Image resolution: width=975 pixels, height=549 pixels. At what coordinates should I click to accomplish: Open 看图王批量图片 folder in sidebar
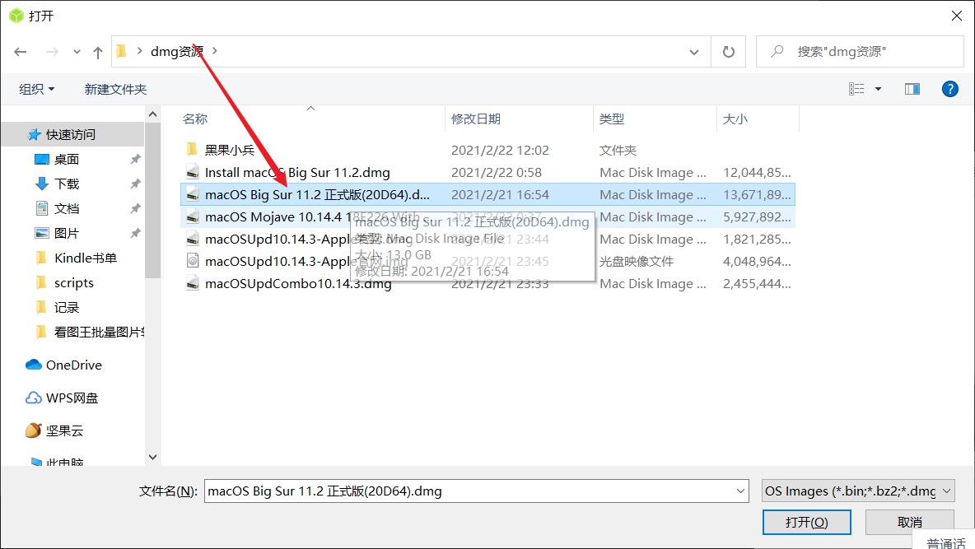pyautogui.click(x=99, y=332)
